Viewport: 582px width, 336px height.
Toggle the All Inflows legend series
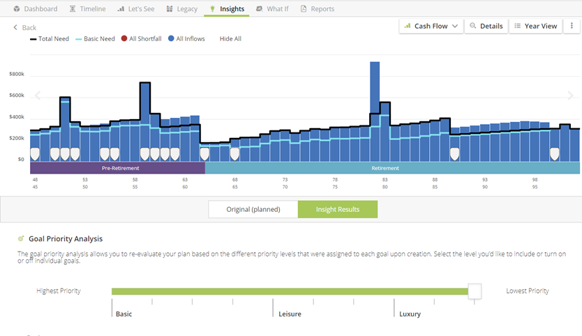(x=186, y=39)
